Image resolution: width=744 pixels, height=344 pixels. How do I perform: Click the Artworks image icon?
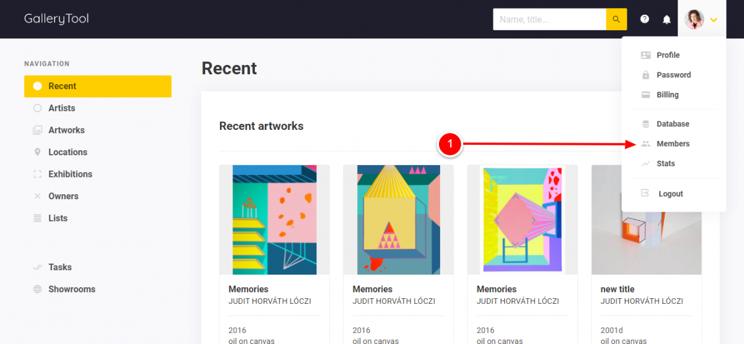coord(37,130)
